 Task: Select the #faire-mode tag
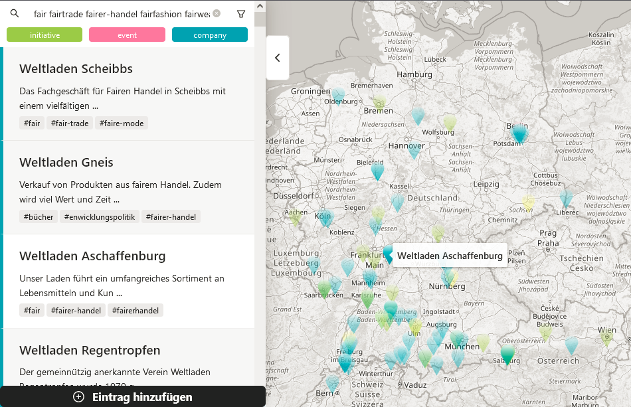pyautogui.click(x=122, y=123)
